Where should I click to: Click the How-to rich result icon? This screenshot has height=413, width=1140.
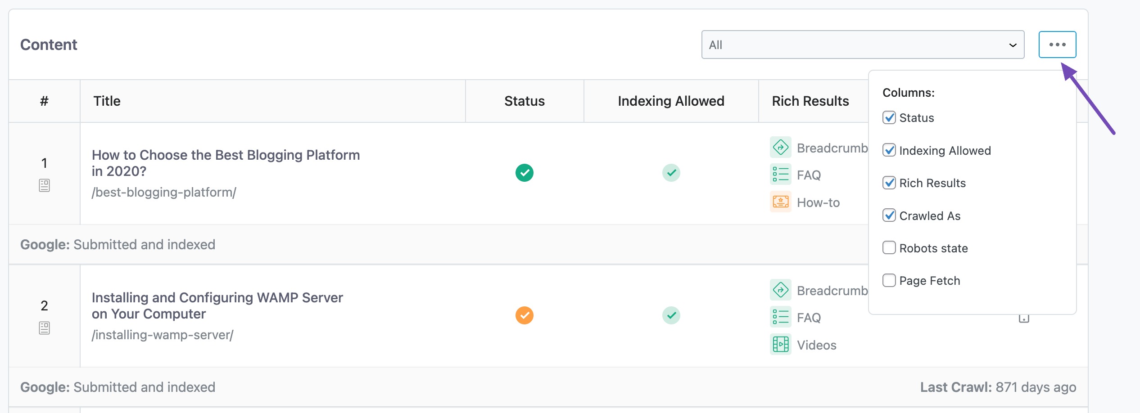(781, 202)
